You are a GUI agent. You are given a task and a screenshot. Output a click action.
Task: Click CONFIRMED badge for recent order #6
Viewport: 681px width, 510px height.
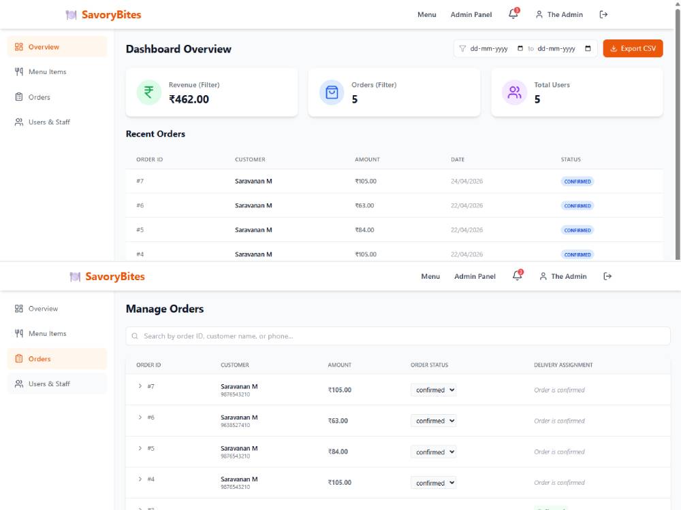click(x=577, y=205)
